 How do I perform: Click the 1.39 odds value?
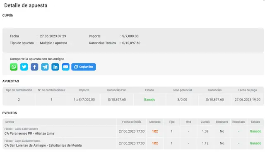205,131
